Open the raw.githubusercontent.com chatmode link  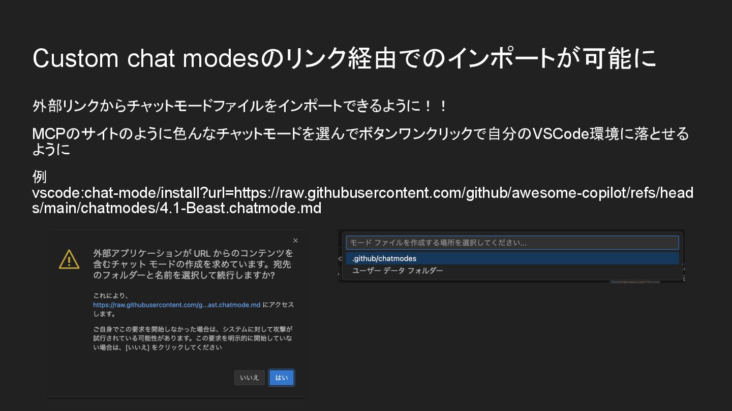(x=177, y=305)
